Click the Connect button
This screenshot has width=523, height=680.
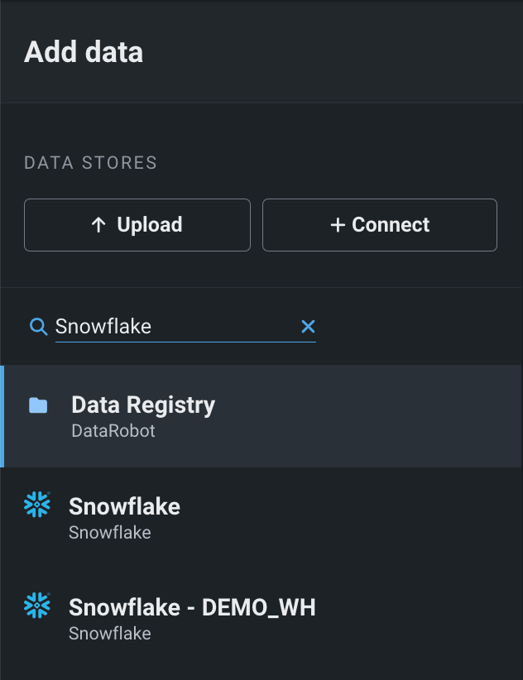379,225
